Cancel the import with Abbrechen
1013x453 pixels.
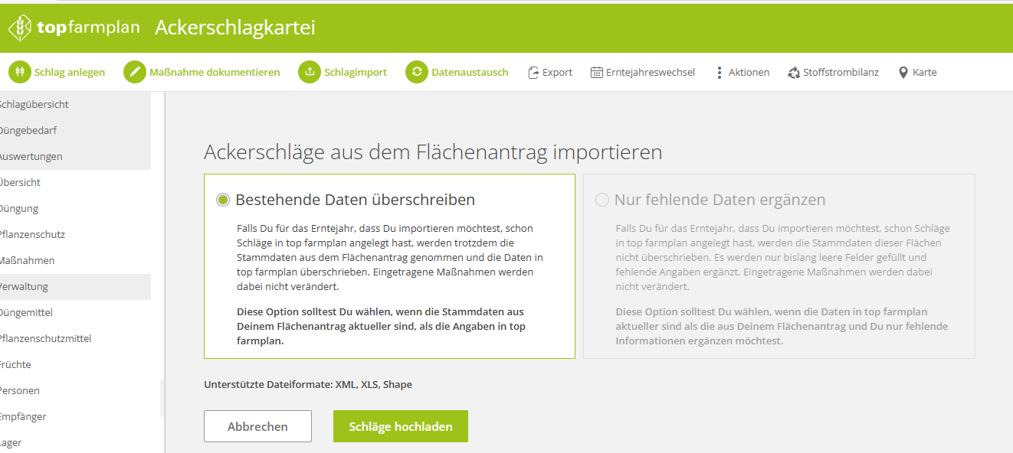click(257, 426)
